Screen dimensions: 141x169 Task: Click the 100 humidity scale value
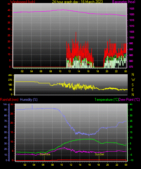click(5, 104)
